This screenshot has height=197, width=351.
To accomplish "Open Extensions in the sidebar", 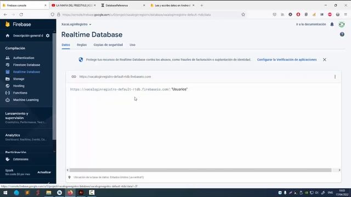I will pos(21,159).
